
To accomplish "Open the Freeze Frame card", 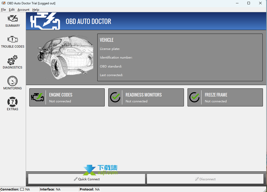I will 225,97.
